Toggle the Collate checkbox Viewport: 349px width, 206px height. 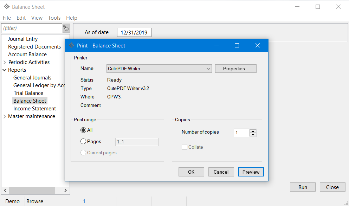click(x=185, y=147)
